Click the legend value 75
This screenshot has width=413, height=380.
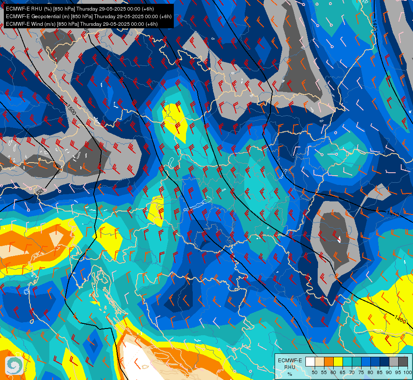coord(361,372)
